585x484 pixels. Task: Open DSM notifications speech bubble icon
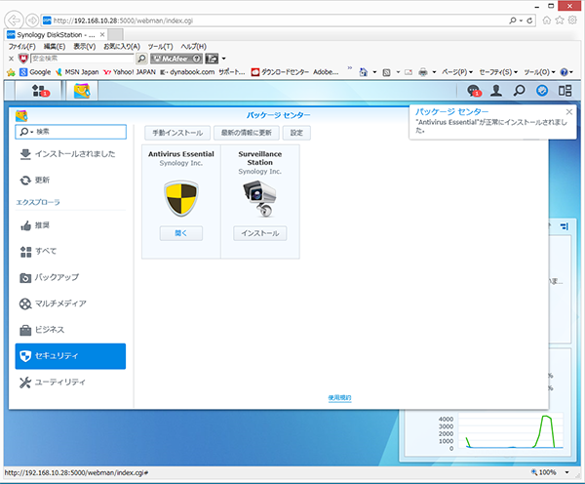[x=474, y=91]
